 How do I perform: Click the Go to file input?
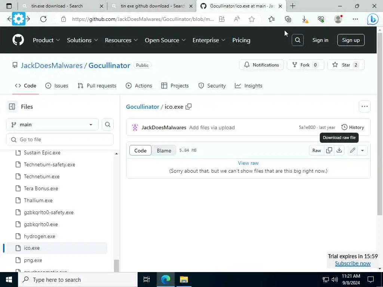60,140
